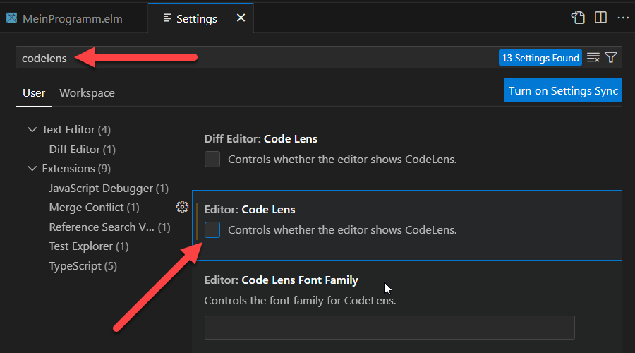Split the editor right
The image size is (635, 353).
[600, 18]
